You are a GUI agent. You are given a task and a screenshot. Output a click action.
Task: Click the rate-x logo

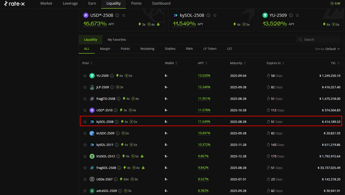(x=14, y=3)
